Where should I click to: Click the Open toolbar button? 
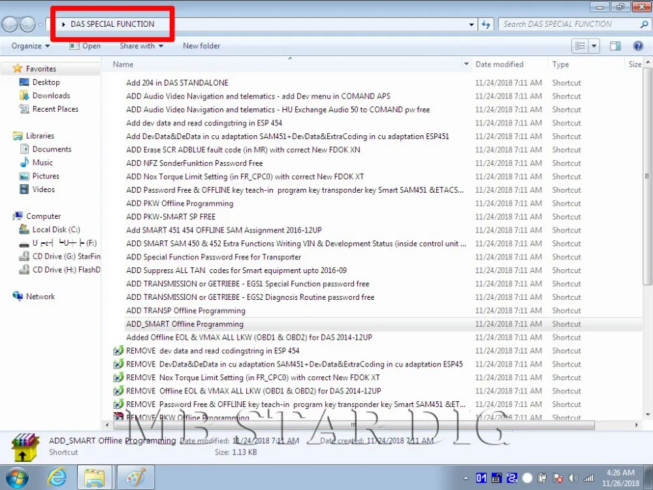(x=86, y=46)
